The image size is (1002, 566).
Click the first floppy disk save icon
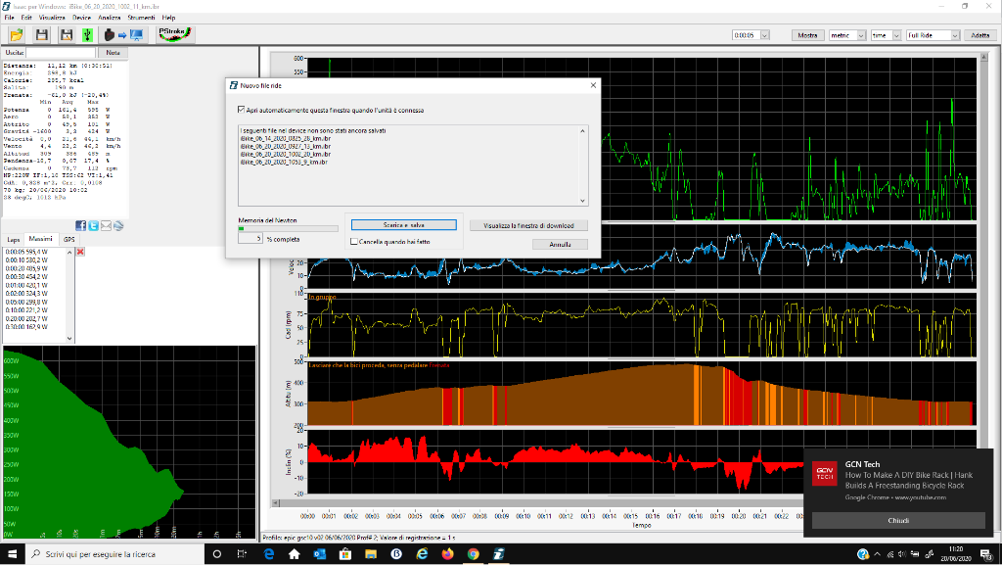tap(42, 35)
